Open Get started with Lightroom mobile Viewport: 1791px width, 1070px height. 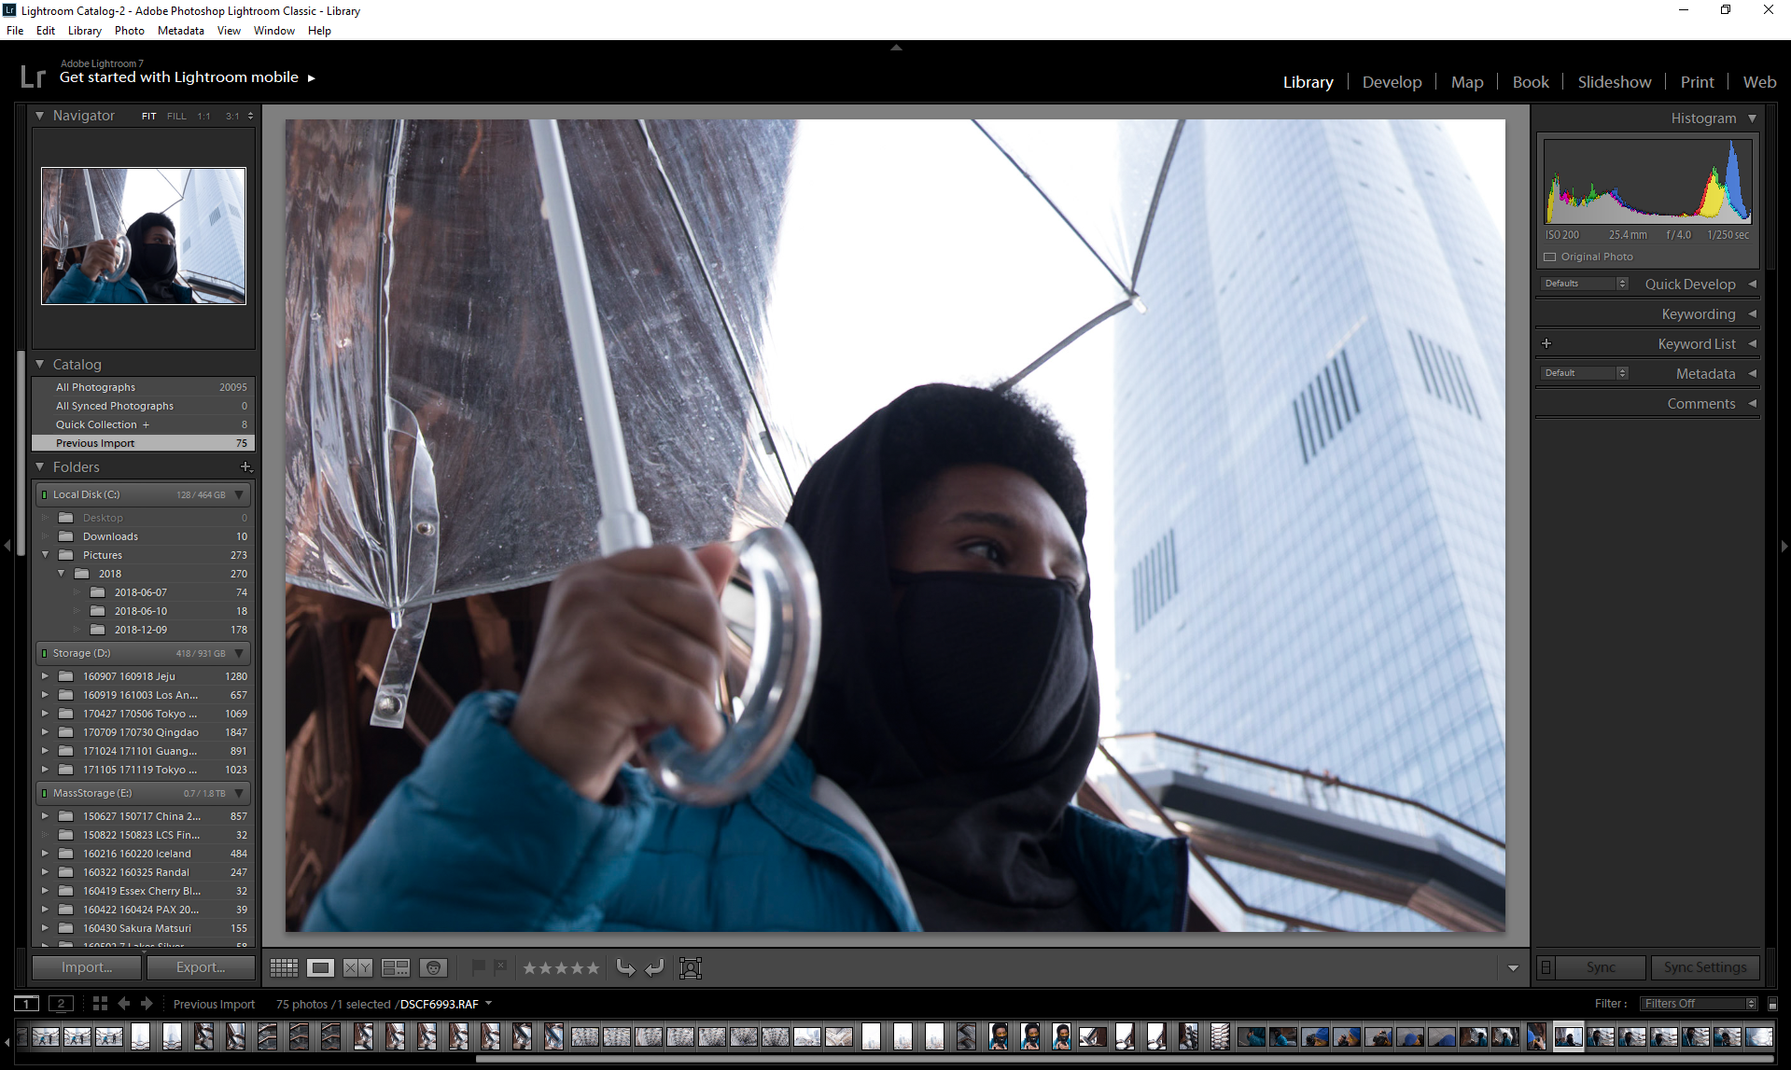[x=188, y=77]
